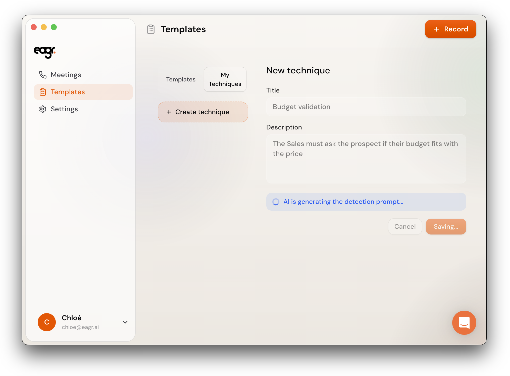Click the Settings gear icon
The width and height of the screenshot is (510, 376).
click(43, 109)
